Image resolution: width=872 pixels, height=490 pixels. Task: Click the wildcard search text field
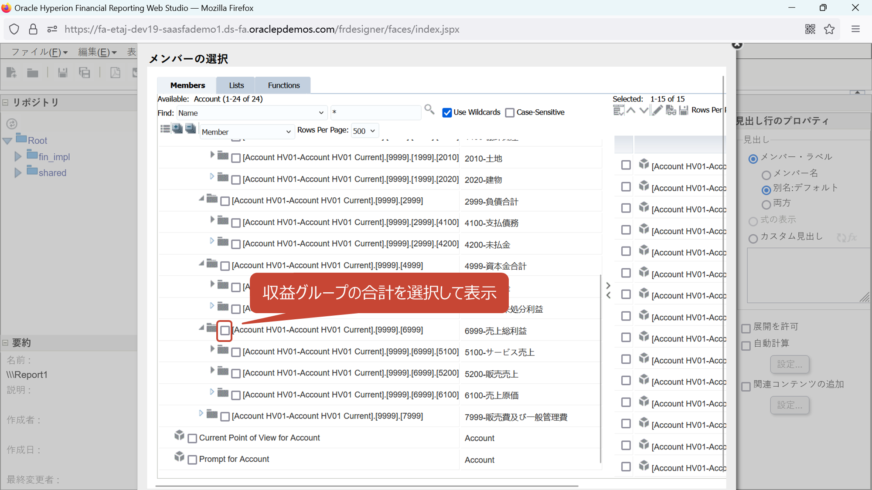(x=375, y=112)
